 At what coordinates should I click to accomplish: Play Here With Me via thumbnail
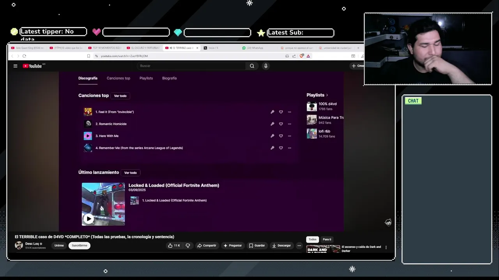tap(88, 136)
